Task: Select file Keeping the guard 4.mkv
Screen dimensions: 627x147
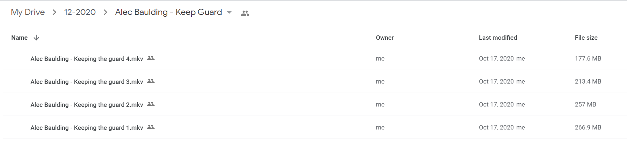Action: click(x=315, y=58)
